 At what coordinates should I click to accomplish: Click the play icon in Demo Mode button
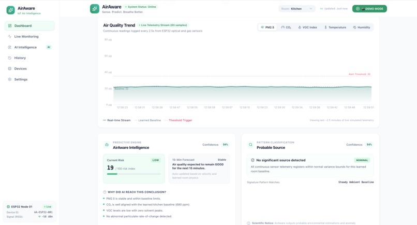point(358,8)
